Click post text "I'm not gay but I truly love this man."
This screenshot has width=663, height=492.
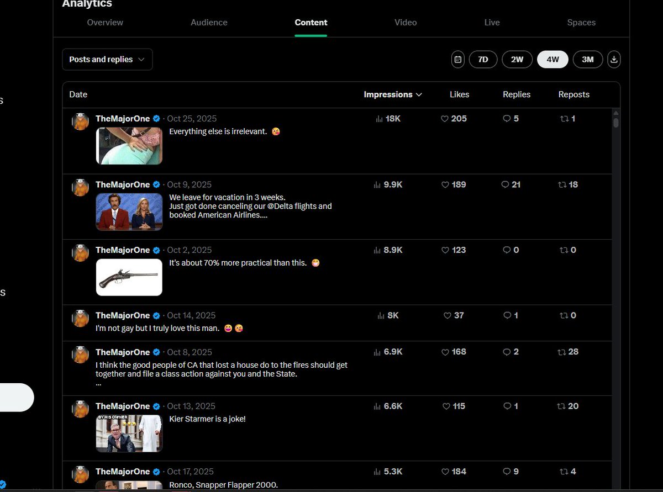[x=157, y=329]
